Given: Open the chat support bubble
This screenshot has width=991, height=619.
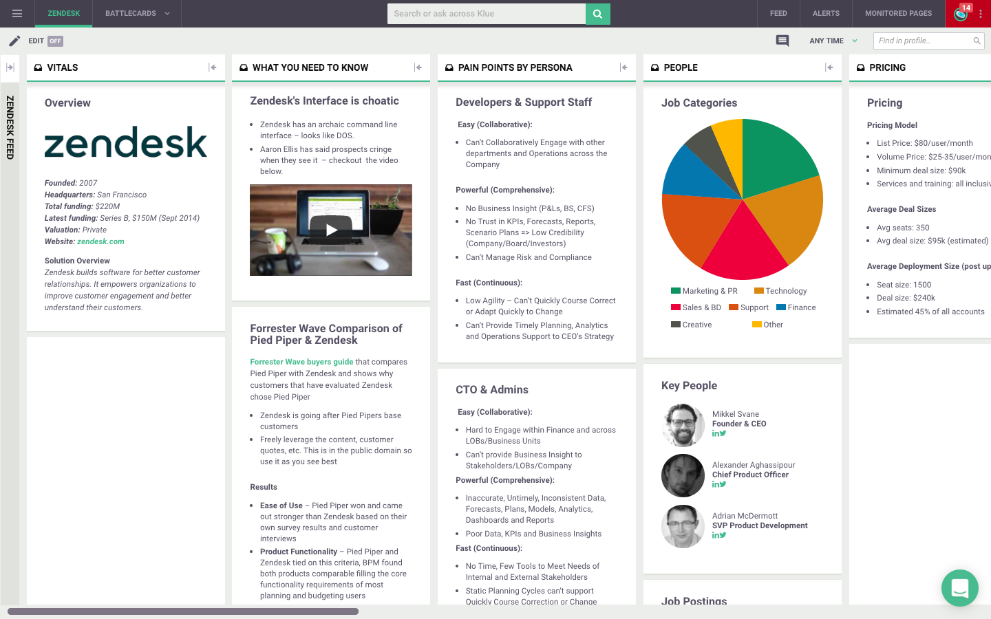Looking at the screenshot, I should pos(960,588).
